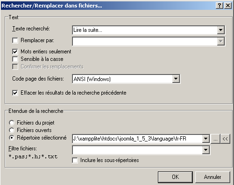Uncheck Effacer les résultats de la recherche précédente
234x185 pixels.
(x=15, y=93)
